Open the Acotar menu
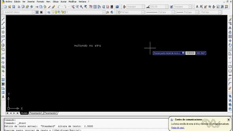 click(x=63, y=1)
